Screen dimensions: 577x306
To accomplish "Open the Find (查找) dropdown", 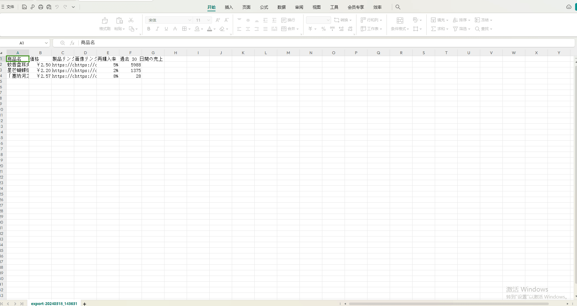I will 484,29.
